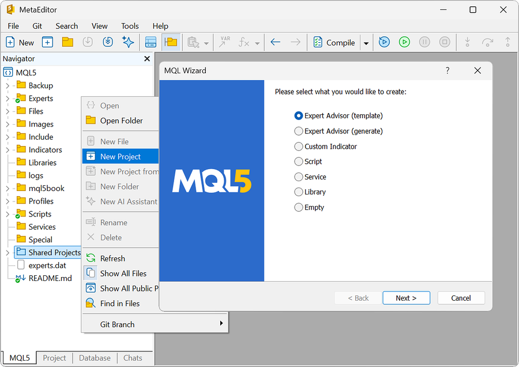Select the Service radio option
The image size is (519, 367).
(x=310, y=177)
